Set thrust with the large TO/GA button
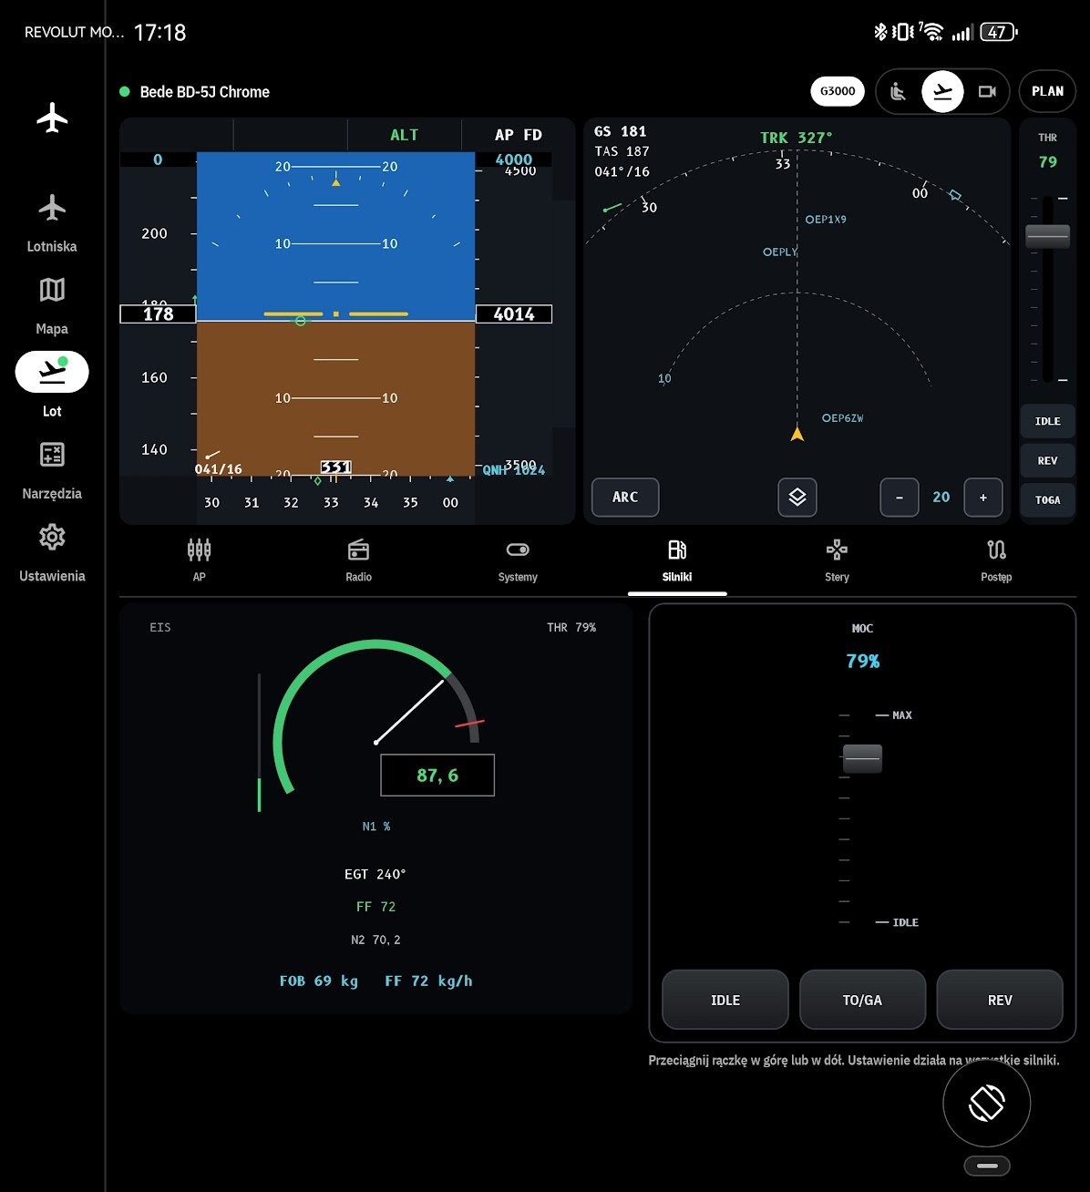Image resolution: width=1090 pixels, height=1192 pixels. [x=862, y=1000]
